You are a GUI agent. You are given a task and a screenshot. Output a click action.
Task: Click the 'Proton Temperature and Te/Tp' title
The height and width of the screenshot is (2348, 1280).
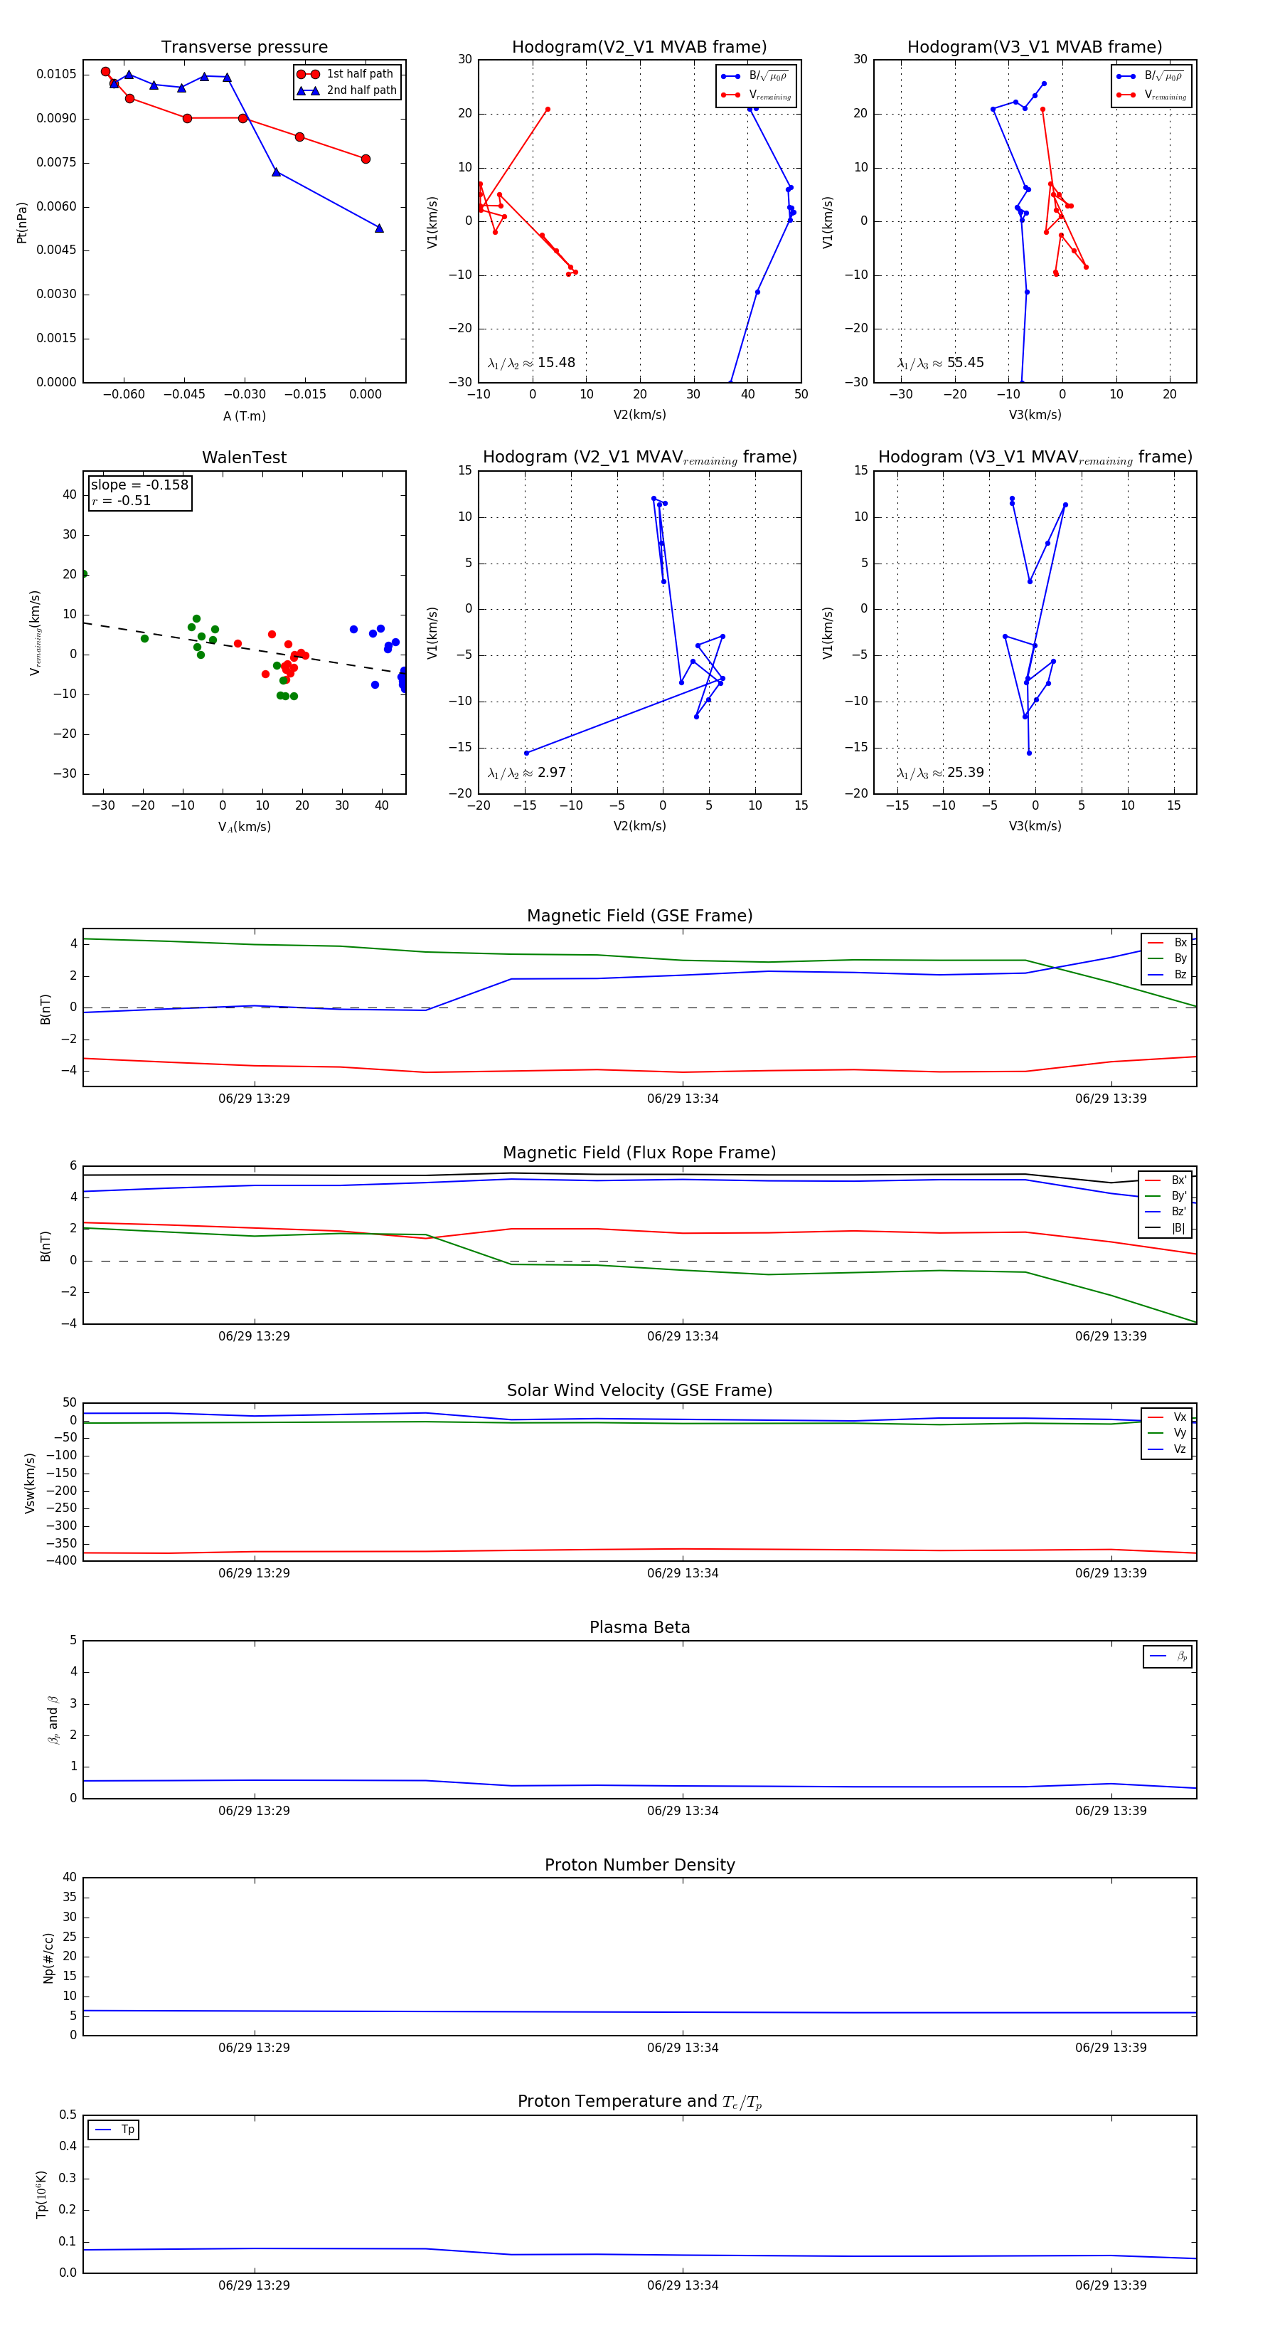pos(639,2102)
